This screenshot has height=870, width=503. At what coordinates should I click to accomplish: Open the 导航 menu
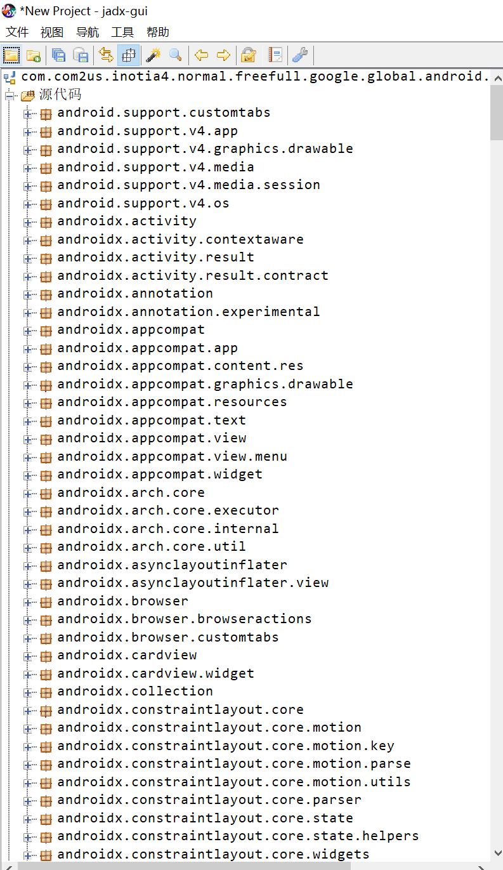88,32
